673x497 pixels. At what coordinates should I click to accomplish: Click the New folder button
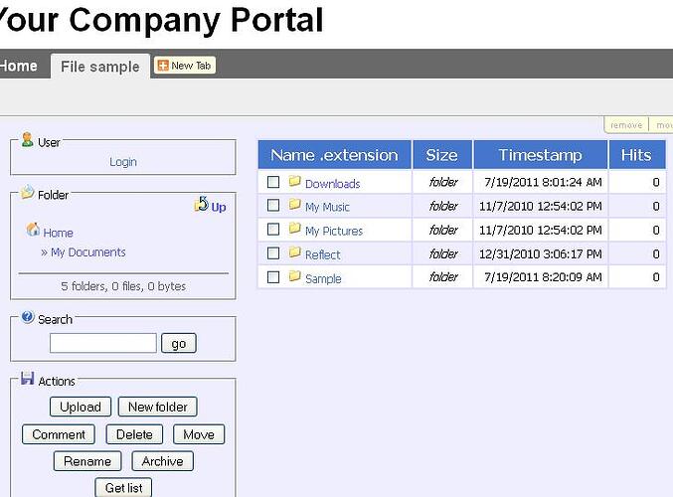coord(157,407)
